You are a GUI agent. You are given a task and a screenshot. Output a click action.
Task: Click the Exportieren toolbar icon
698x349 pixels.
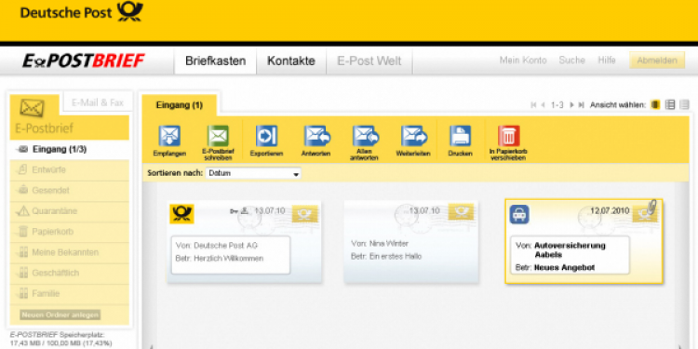[267, 136]
